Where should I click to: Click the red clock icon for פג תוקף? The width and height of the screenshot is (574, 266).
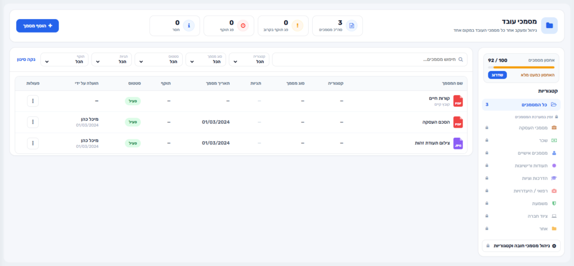243,26
